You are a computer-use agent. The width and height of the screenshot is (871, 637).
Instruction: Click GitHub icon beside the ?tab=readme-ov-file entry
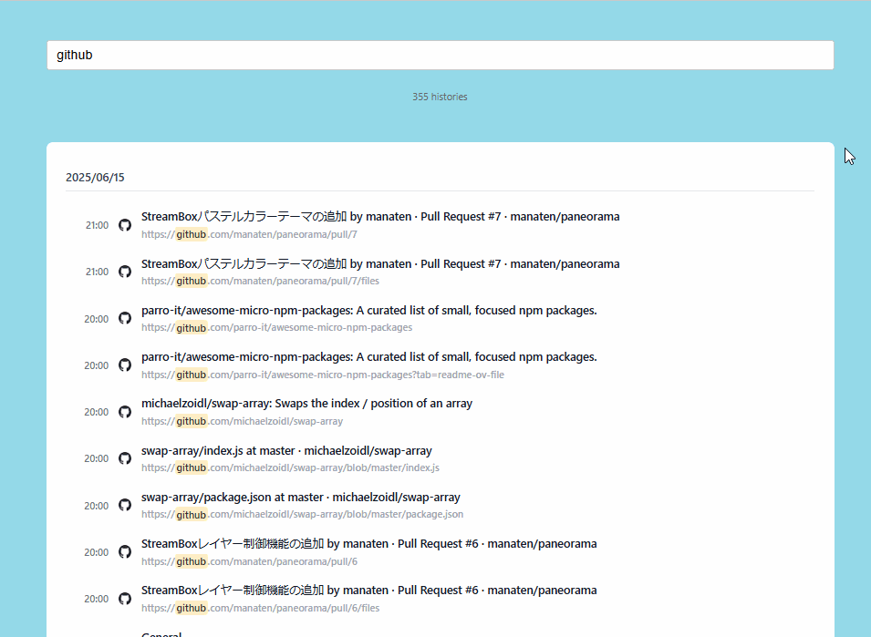(x=125, y=365)
